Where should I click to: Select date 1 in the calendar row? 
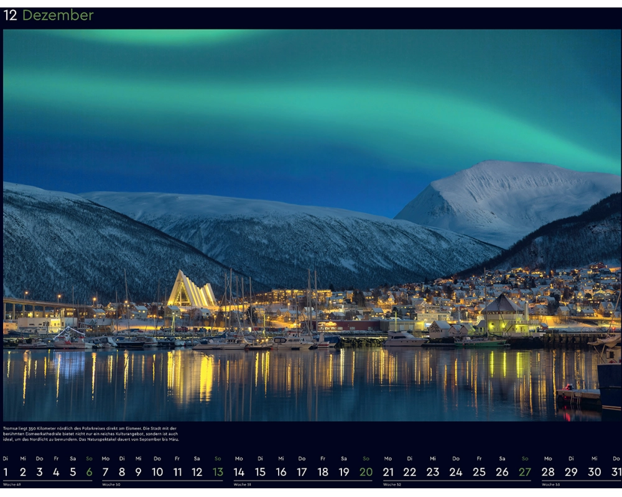pyautogui.click(x=6, y=472)
